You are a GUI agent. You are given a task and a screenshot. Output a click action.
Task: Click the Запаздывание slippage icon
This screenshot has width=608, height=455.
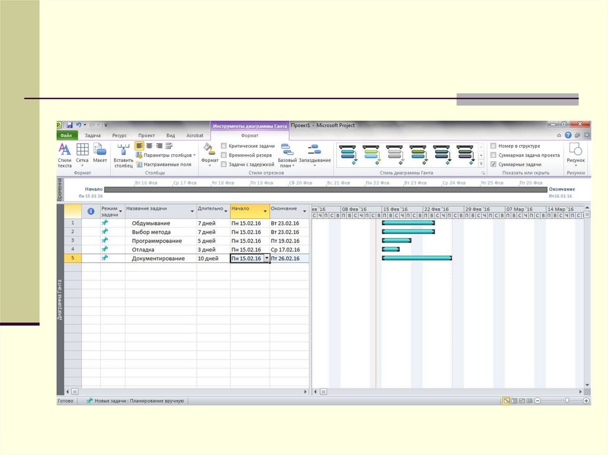click(x=315, y=151)
